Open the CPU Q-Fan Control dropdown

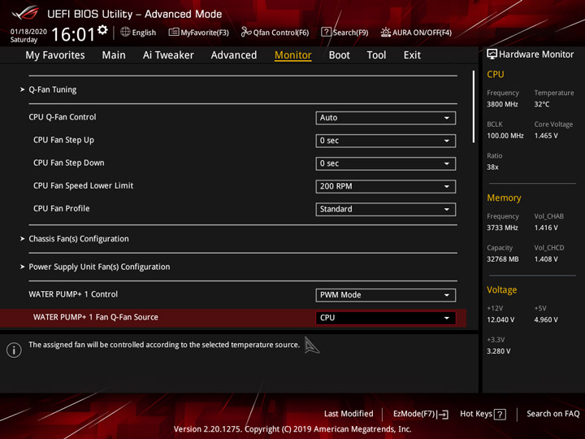click(385, 118)
